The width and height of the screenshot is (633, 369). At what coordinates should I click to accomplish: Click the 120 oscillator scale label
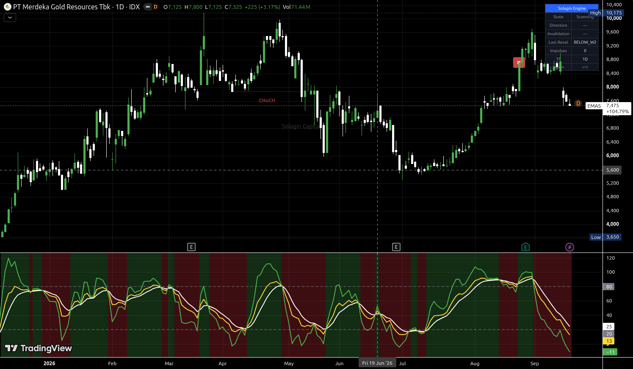(611, 258)
